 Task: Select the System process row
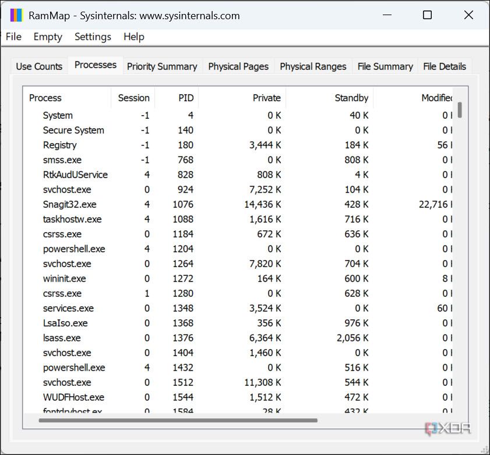57,115
